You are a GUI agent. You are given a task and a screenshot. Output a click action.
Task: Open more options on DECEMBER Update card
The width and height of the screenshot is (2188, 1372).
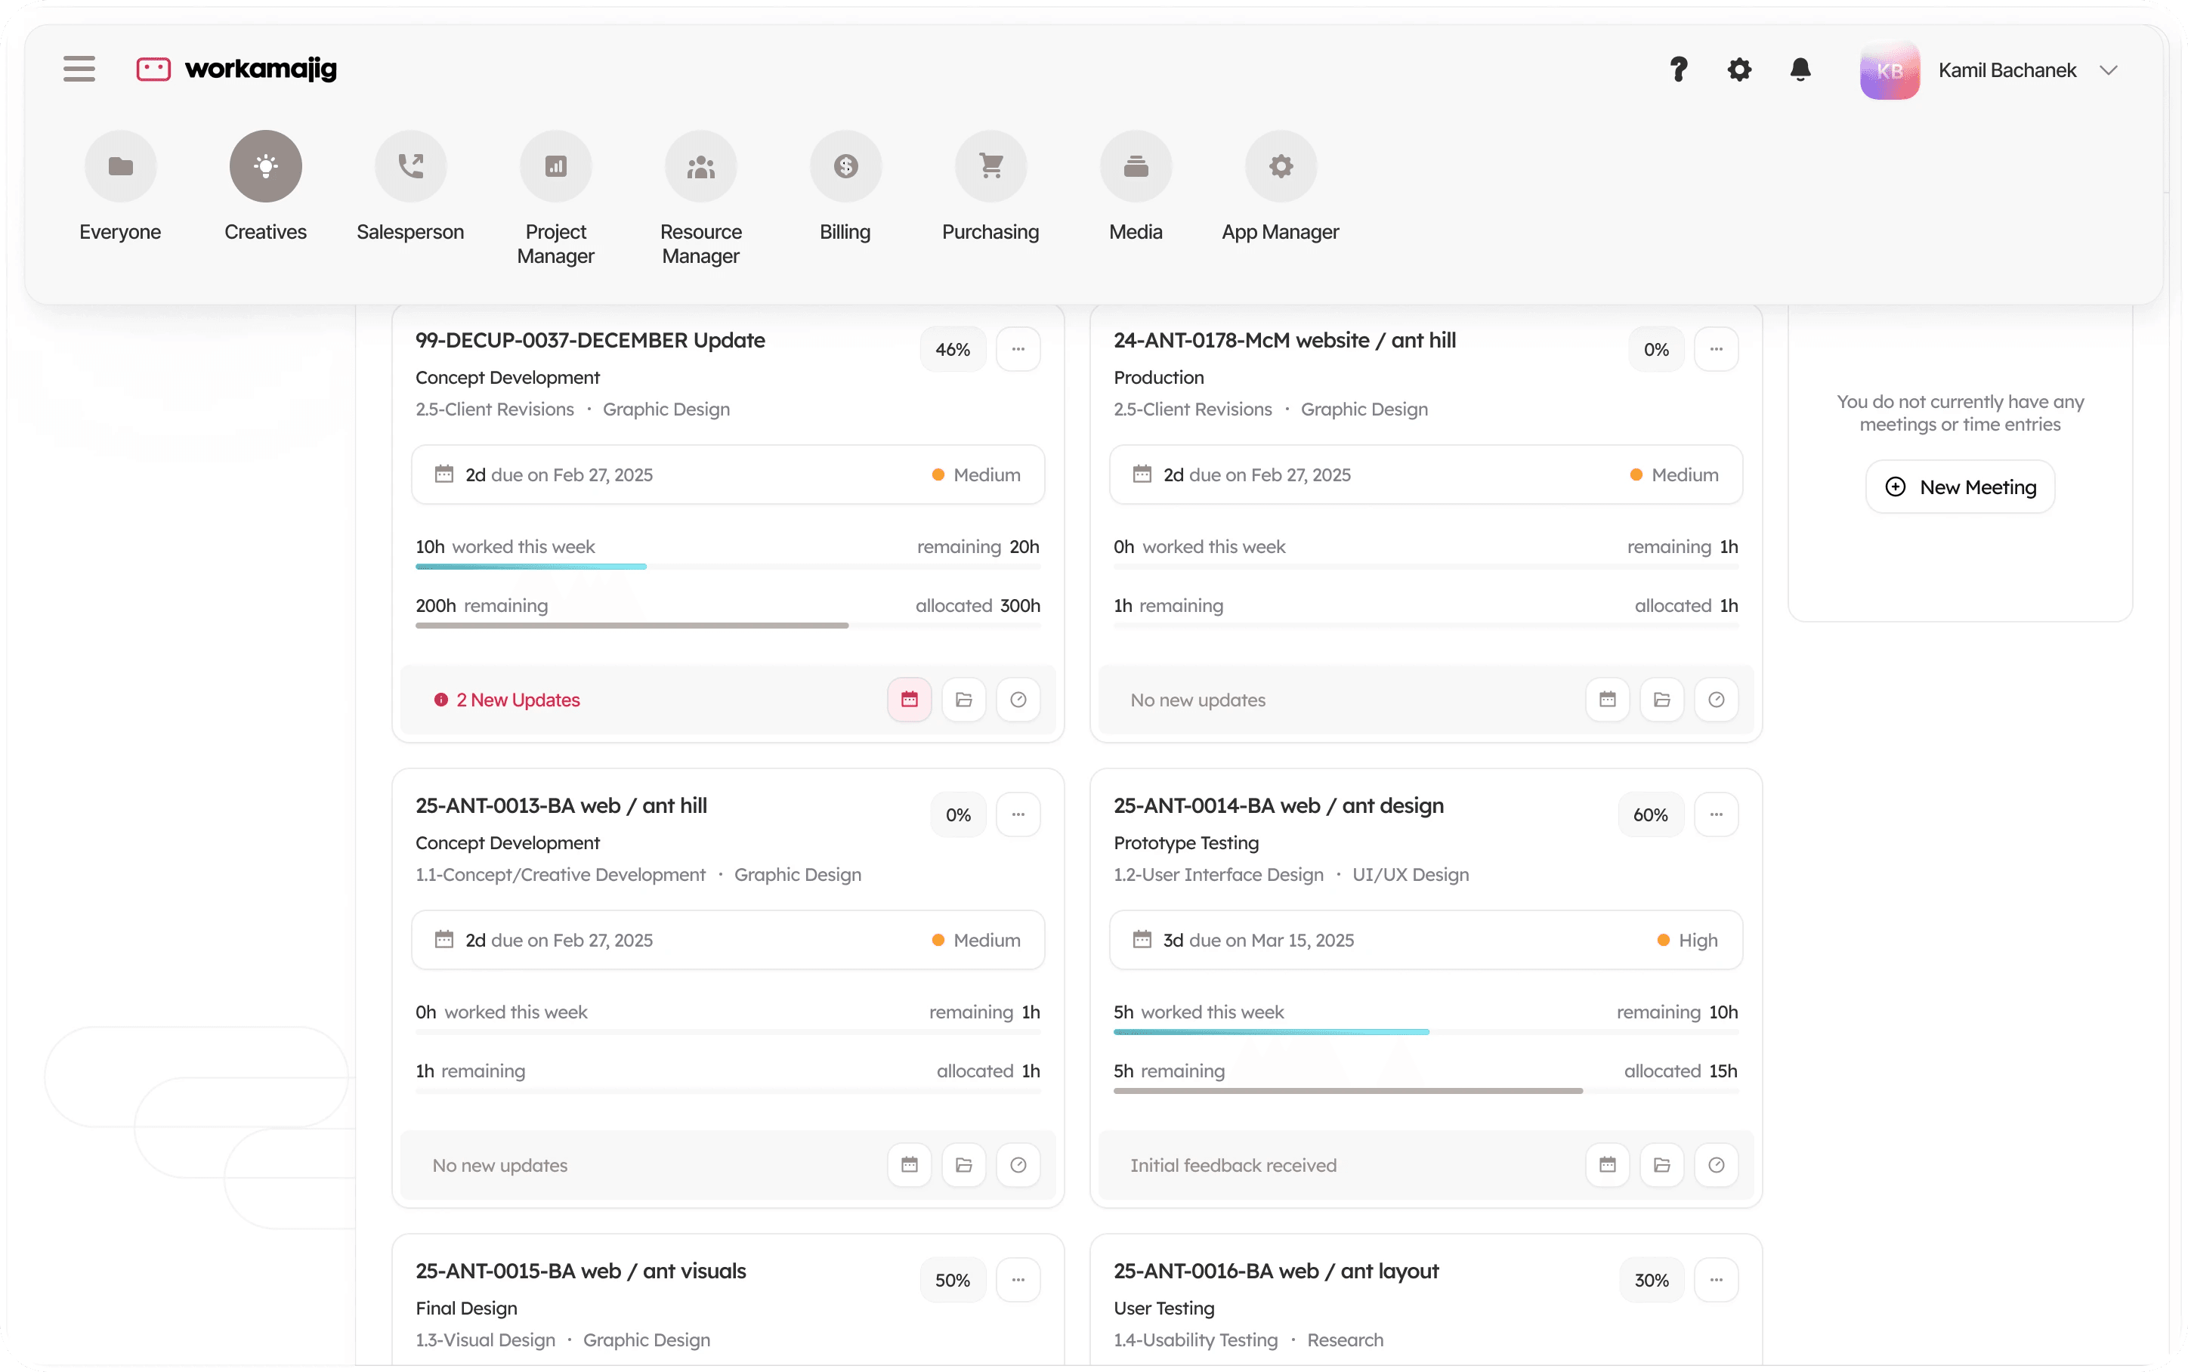point(1018,349)
